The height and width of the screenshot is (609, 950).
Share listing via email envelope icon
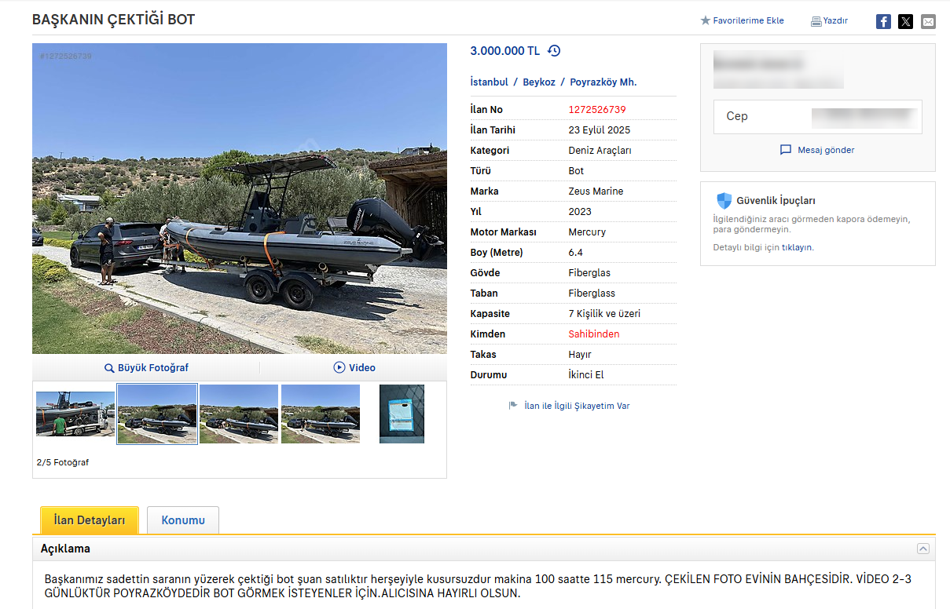click(x=928, y=21)
